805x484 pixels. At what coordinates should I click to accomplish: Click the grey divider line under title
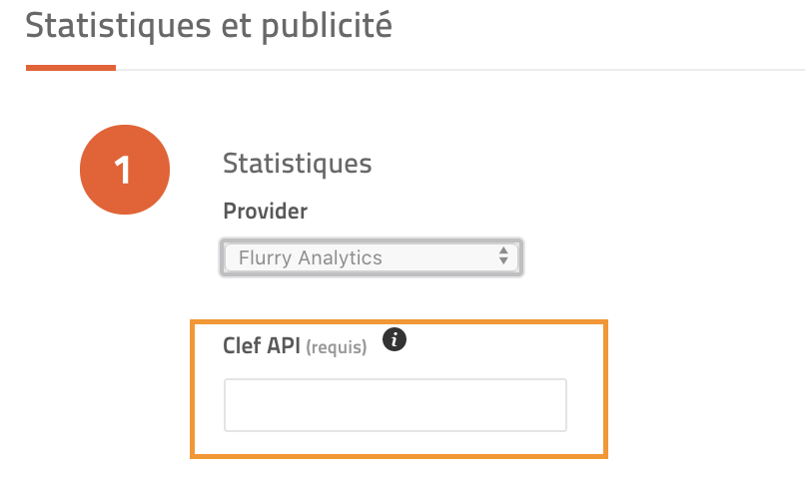click(x=460, y=69)
